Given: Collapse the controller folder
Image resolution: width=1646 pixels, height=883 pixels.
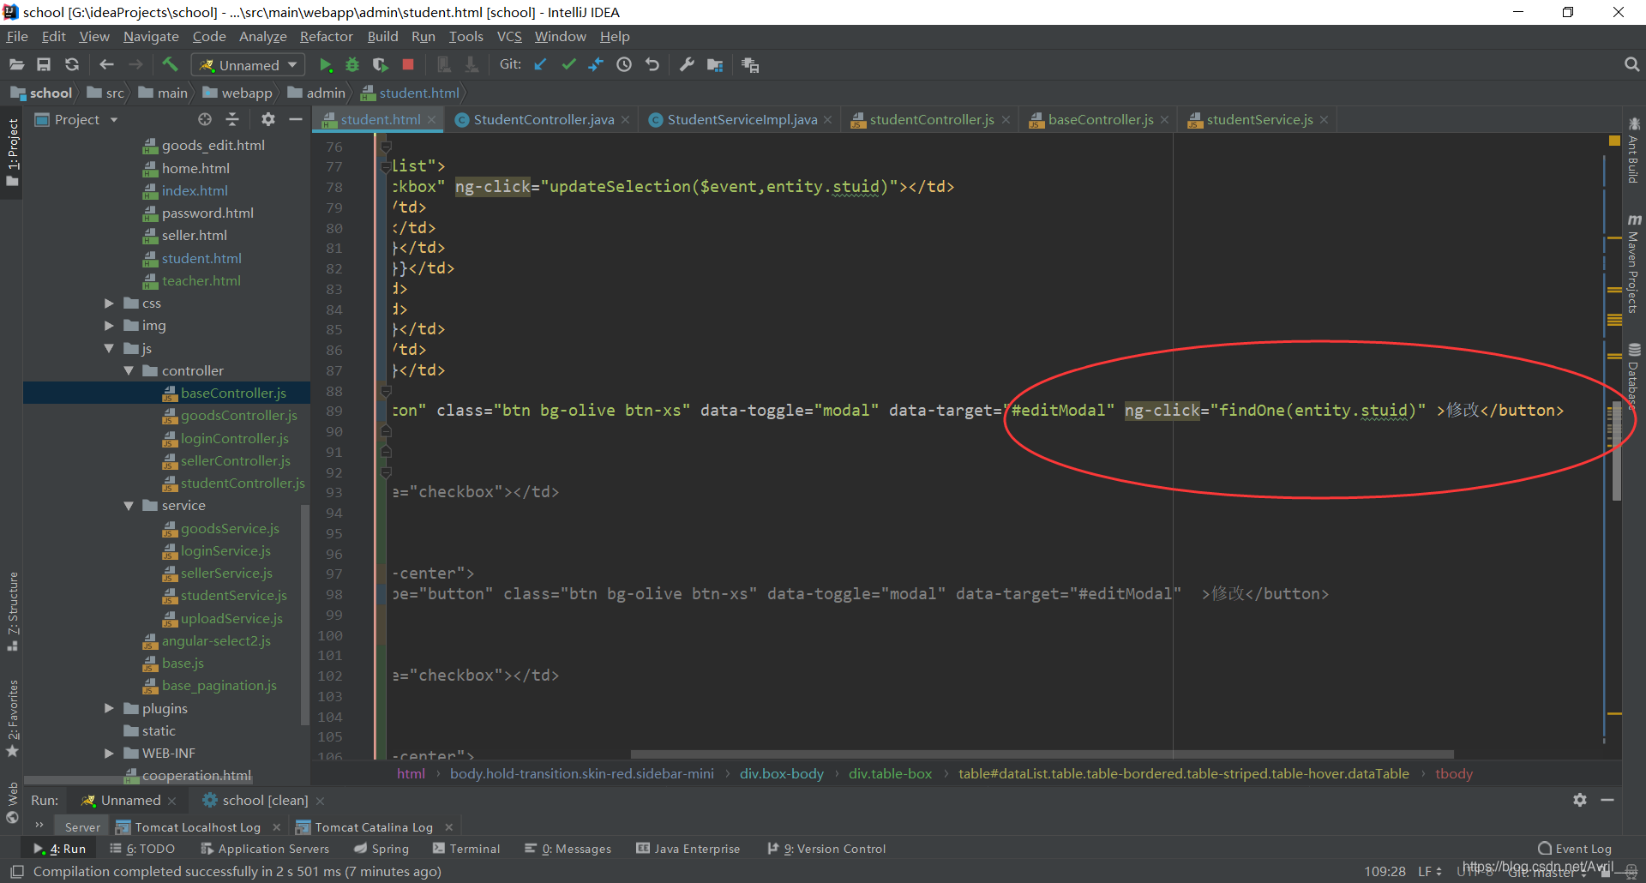Looking at the screenshot, I should [x=129, y=370].
